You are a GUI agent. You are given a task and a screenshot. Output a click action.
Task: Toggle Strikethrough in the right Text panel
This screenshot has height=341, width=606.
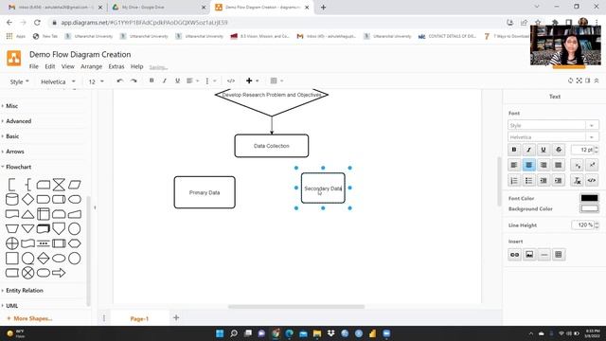pos(559,150)
